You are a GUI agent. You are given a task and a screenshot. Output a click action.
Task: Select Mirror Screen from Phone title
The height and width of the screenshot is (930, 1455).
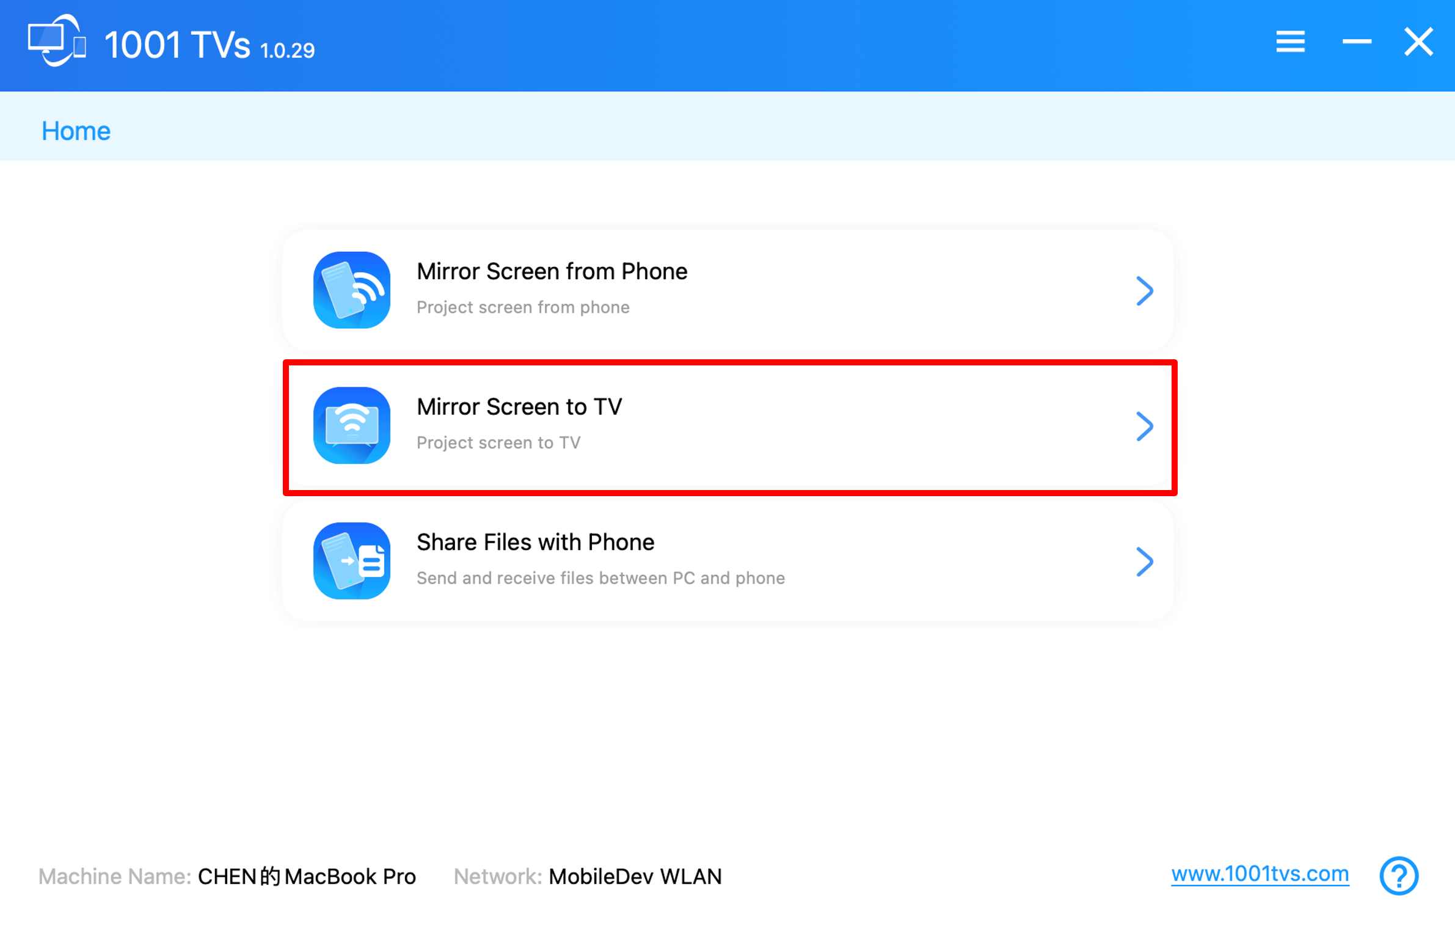[x=552, y=271]
